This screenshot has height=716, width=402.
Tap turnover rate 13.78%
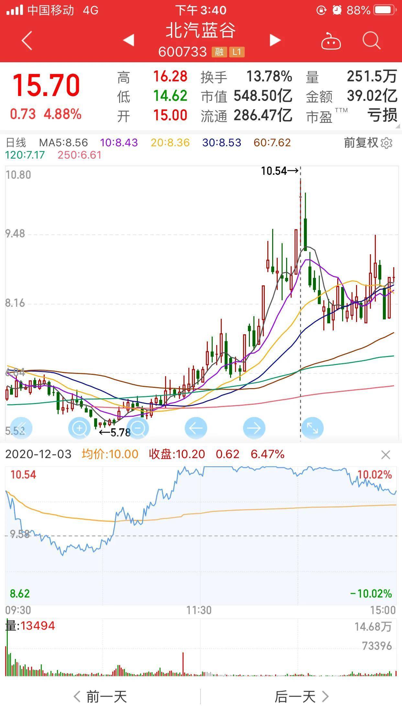coord(269,77)
